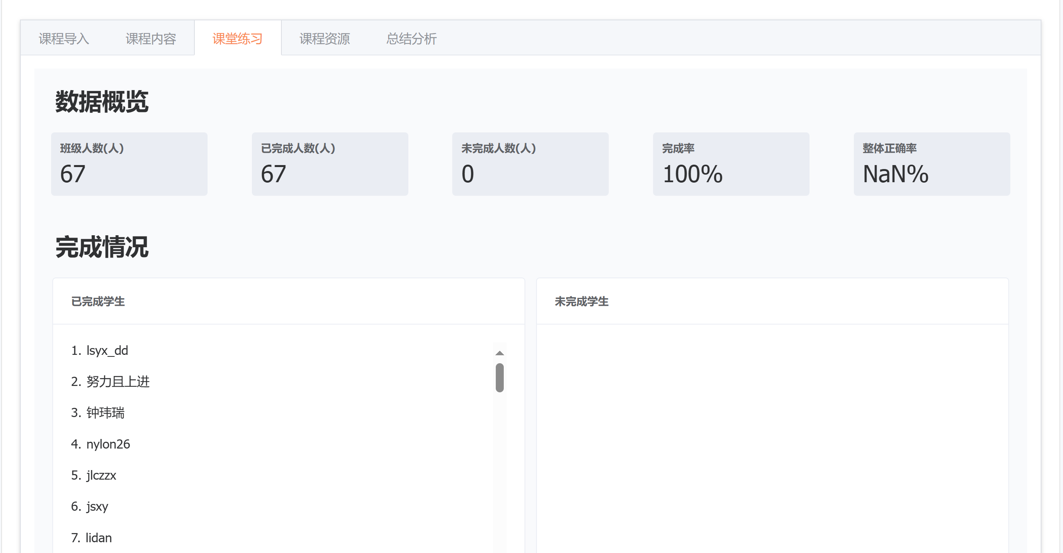Switch to the 课程导入 tab
This screenshot has width=1063, height=553.
64,39
